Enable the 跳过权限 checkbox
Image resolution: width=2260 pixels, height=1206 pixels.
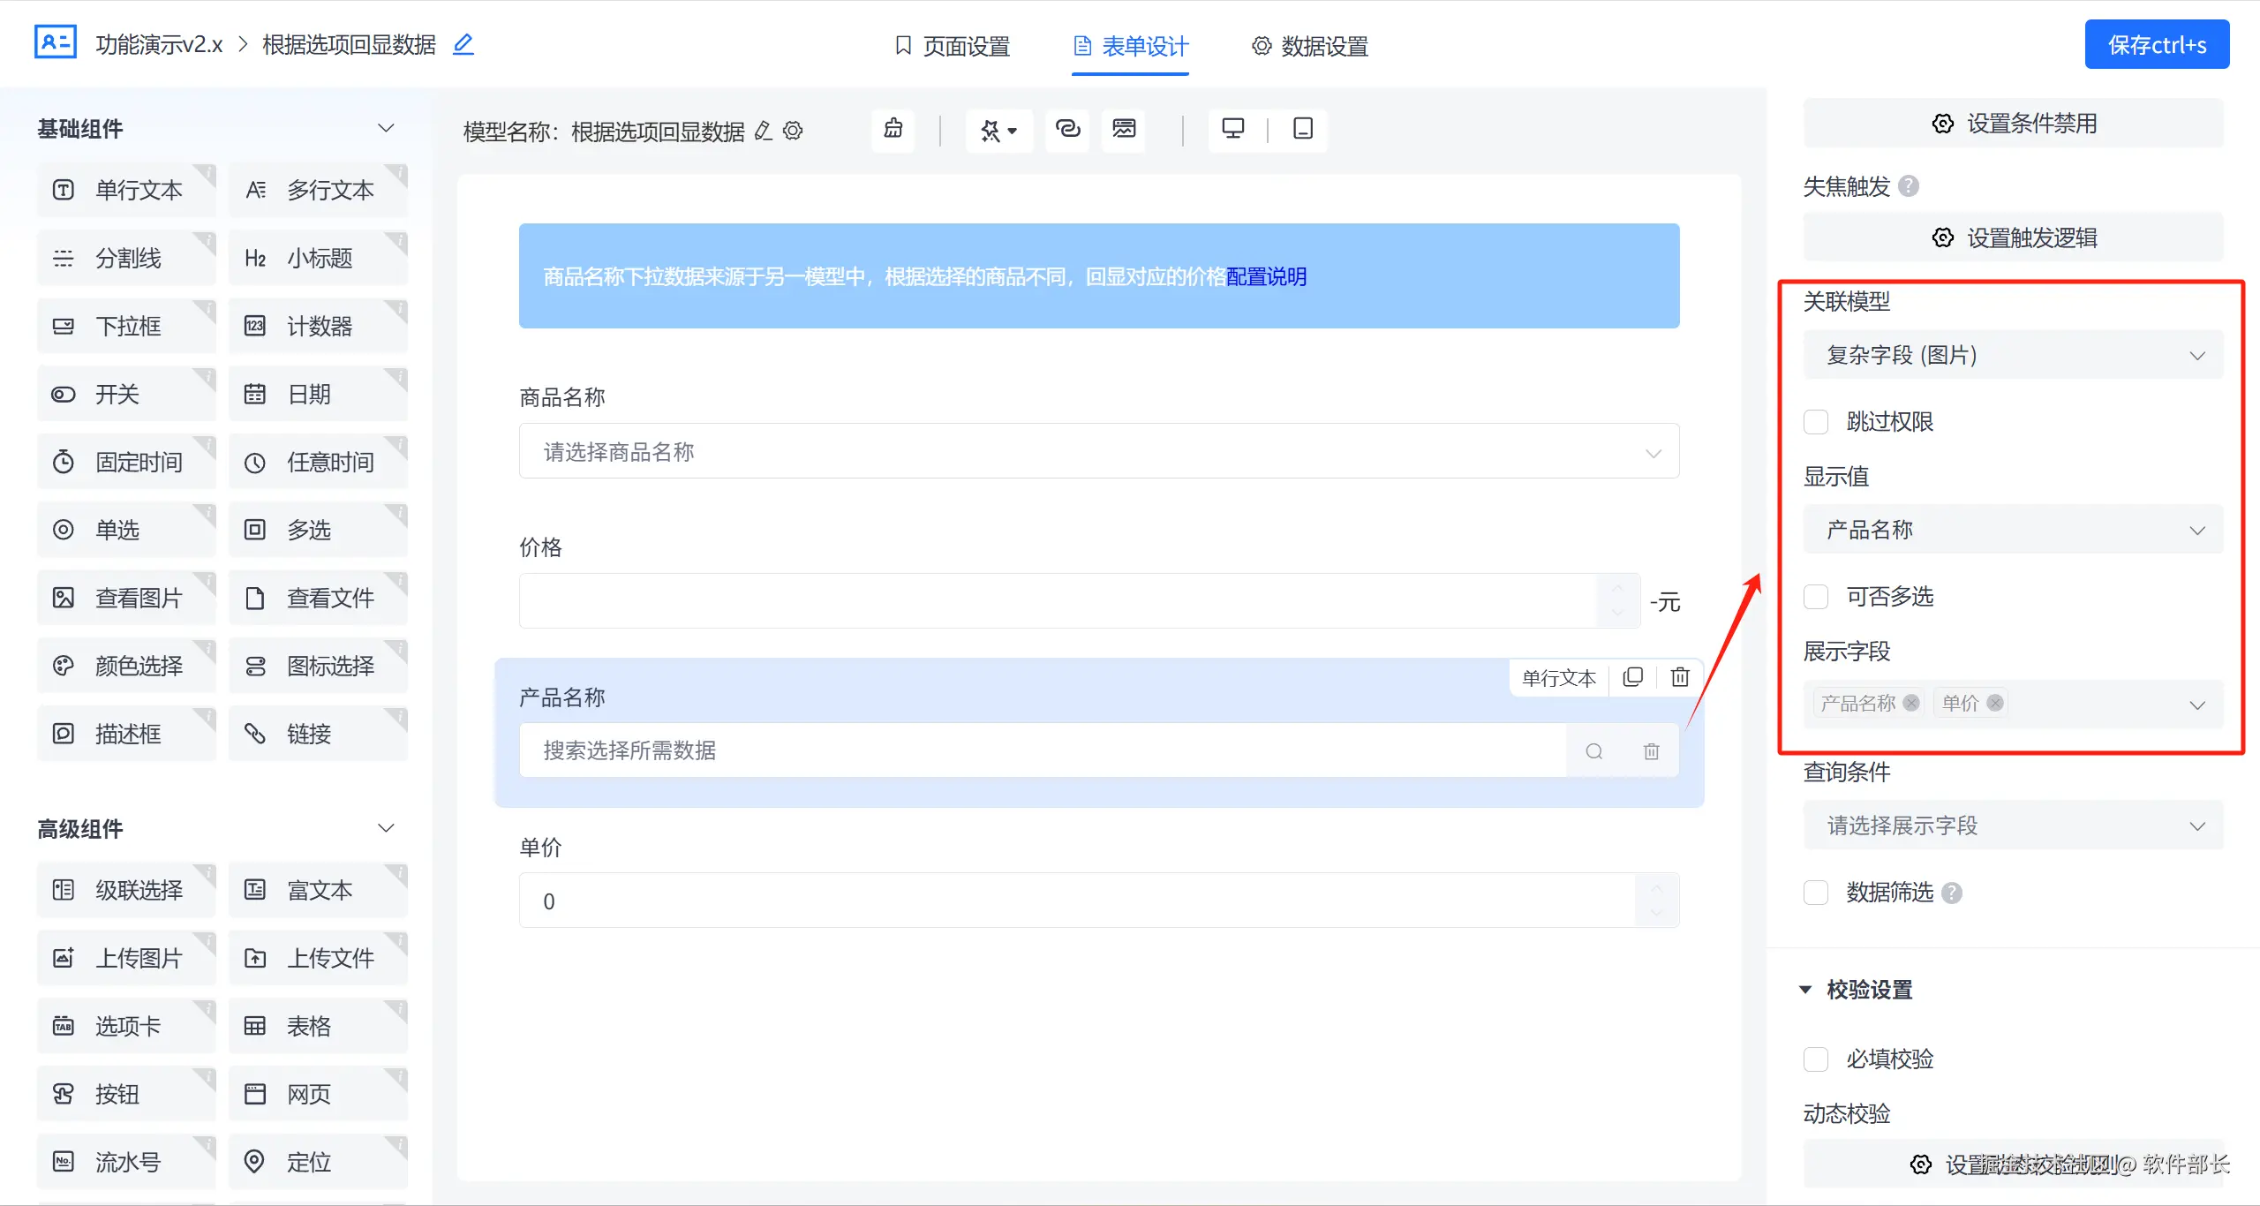1816,422
